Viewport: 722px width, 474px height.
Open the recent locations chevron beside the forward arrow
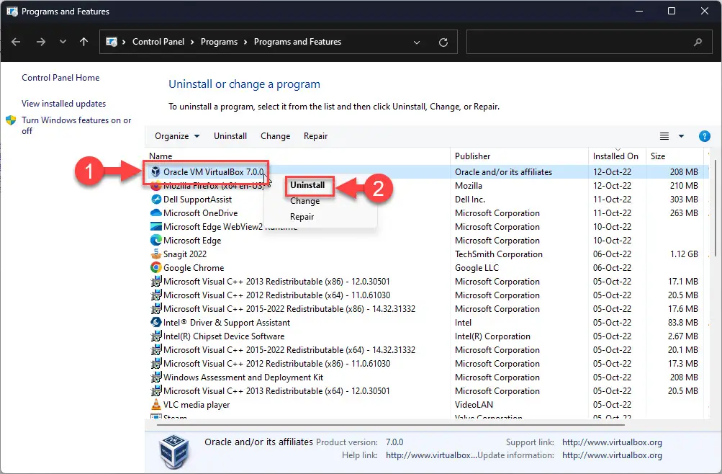tap(63, 42)
